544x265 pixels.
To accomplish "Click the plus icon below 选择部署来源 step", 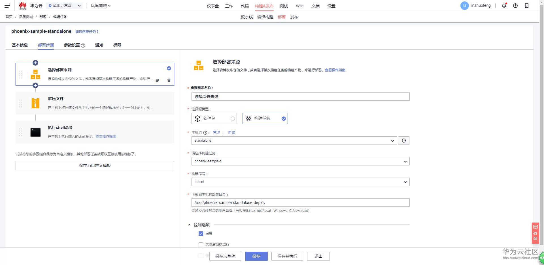I will point(35,85).
